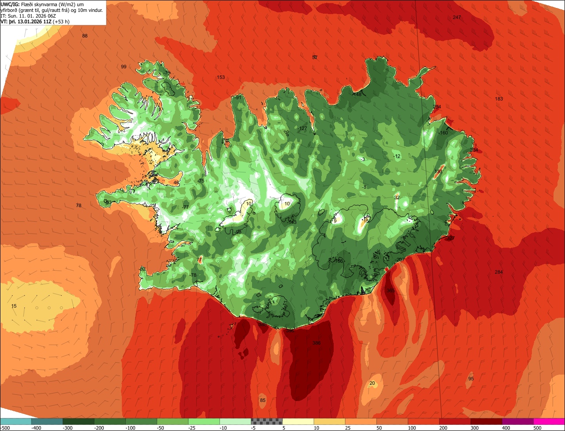565x431 pixels.
Task: Click the 85 value at the bottom of the map
Action: (263, 400)
